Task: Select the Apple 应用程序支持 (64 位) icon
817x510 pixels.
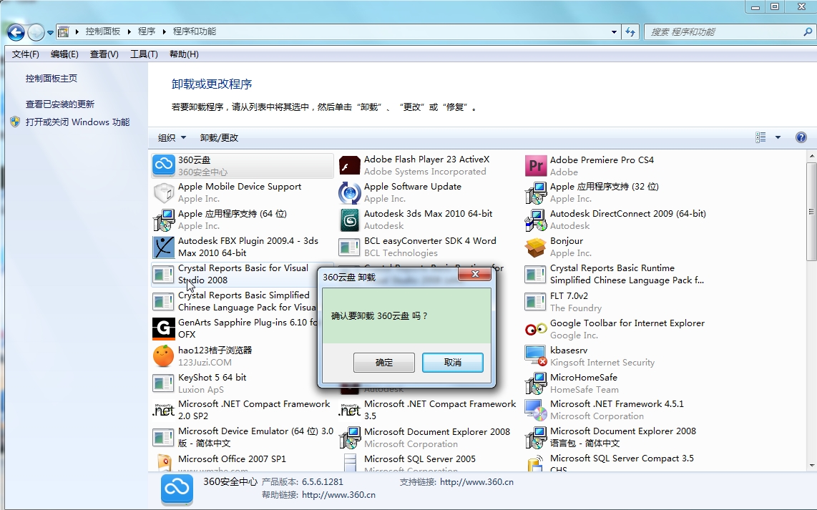Action: click(164, 220)
